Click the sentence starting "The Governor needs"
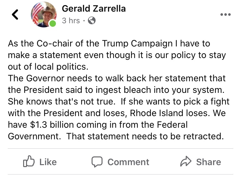Image resolution: width=241 pixels, height=179 pixels. click(x=117, y=78)
